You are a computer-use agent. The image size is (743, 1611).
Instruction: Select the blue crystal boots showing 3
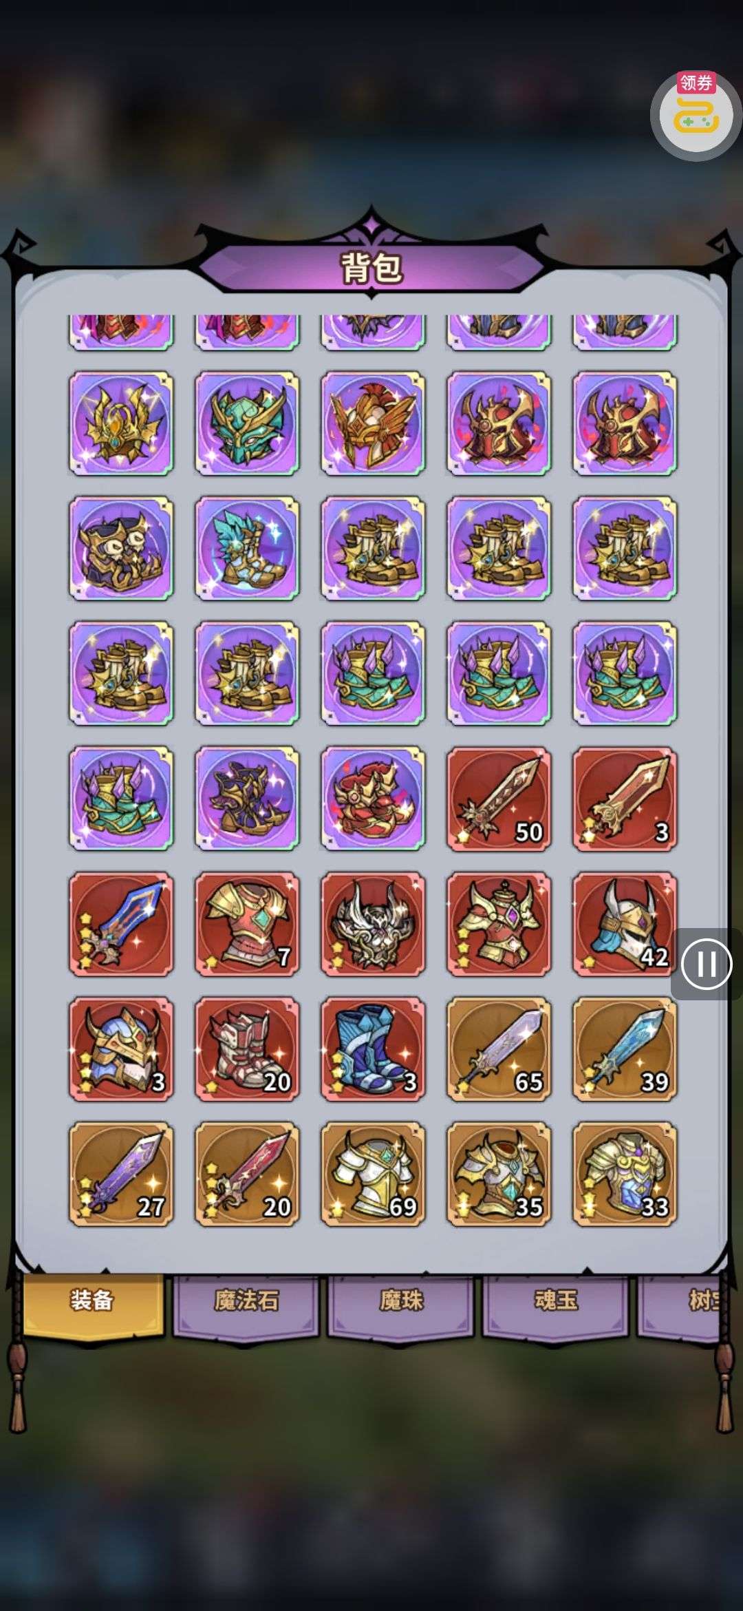(x=373, y=1049)
